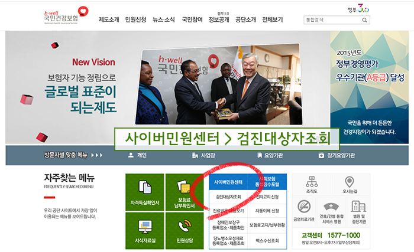Open the 보험료 납부확인서 tile
Viewport: 414px width, 252px height.
[185, 192]
